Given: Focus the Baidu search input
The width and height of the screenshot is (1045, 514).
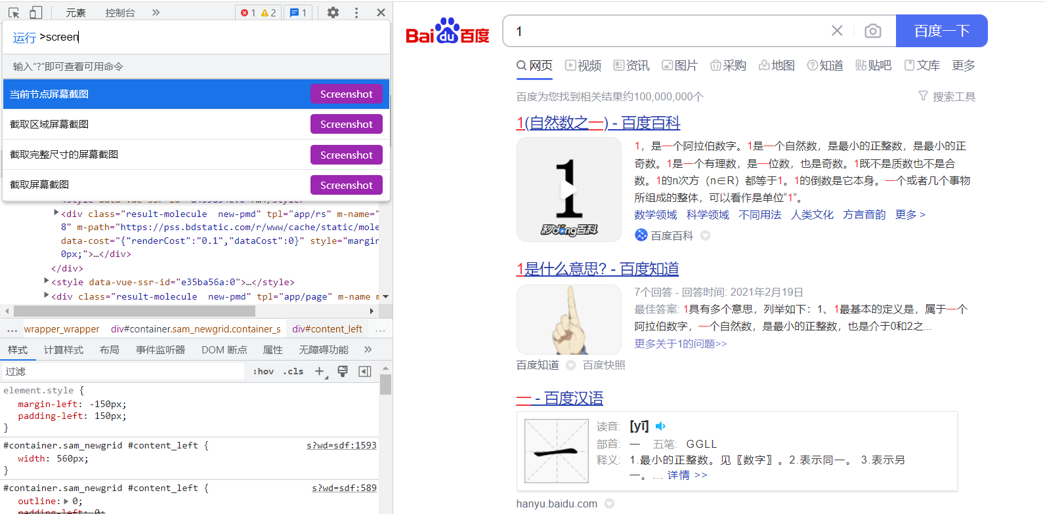Looking at the screenshot, I should pos(666,31).
